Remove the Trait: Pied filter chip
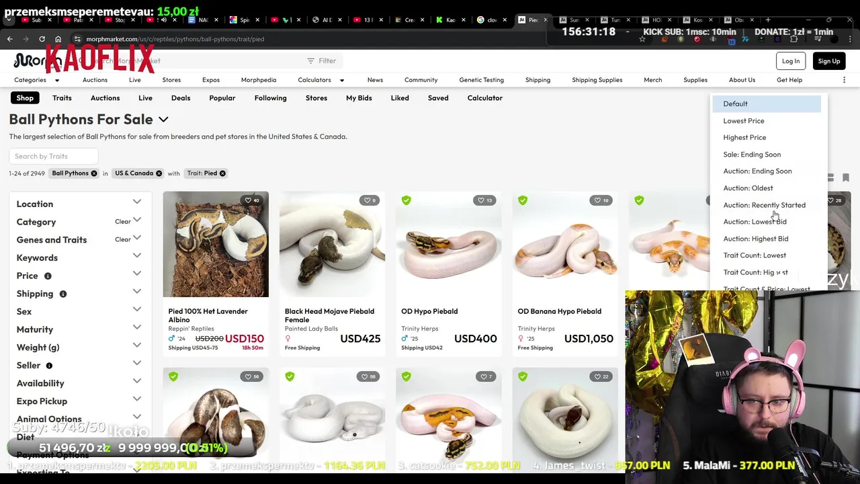This screenshot has height=484, width=860. 222,173
